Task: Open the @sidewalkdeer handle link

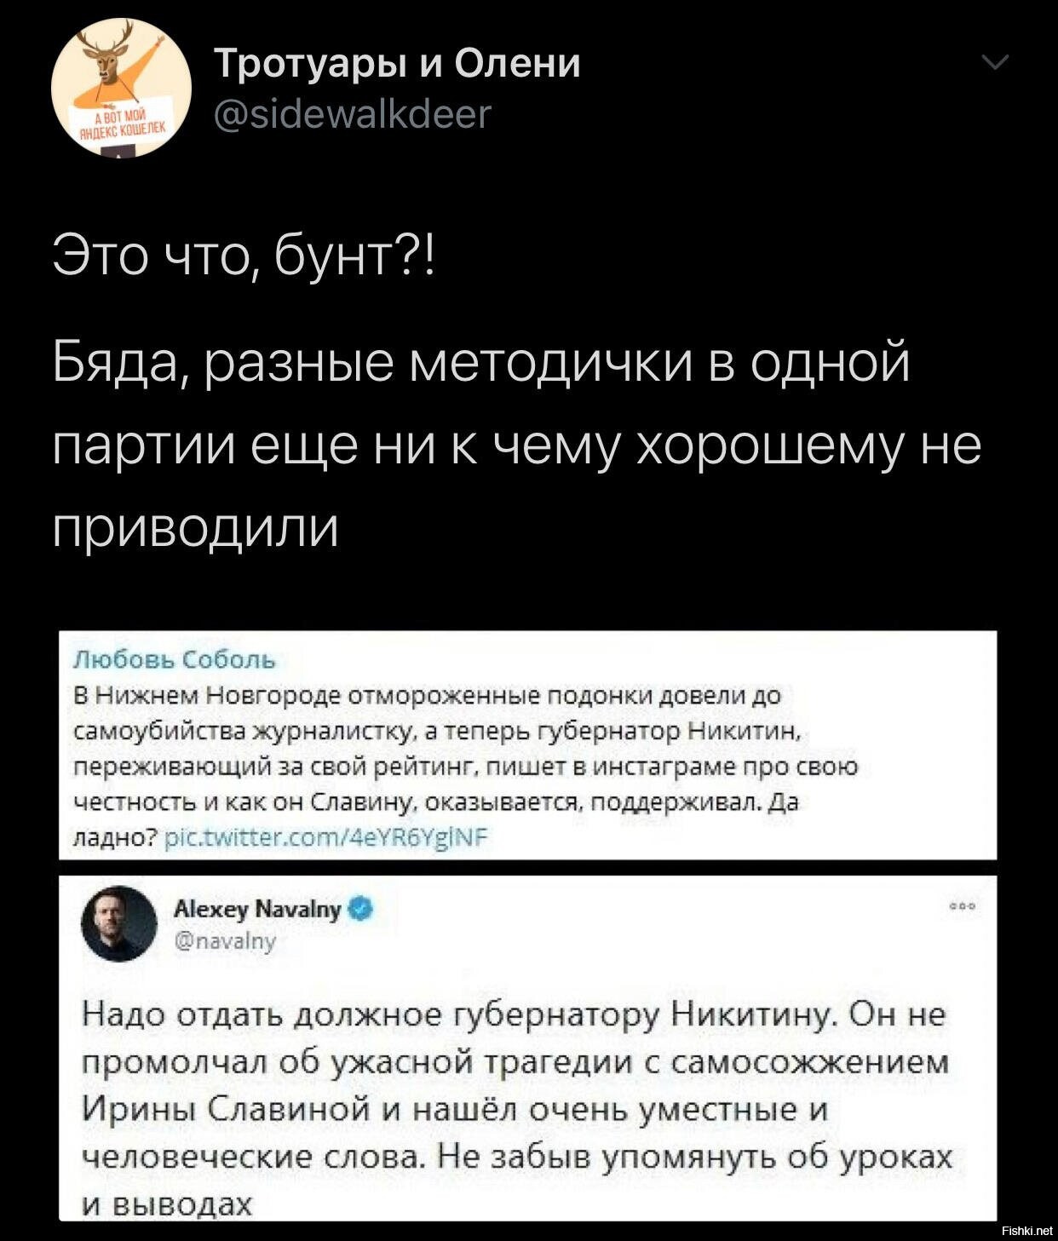Action: tap(352, 112)
